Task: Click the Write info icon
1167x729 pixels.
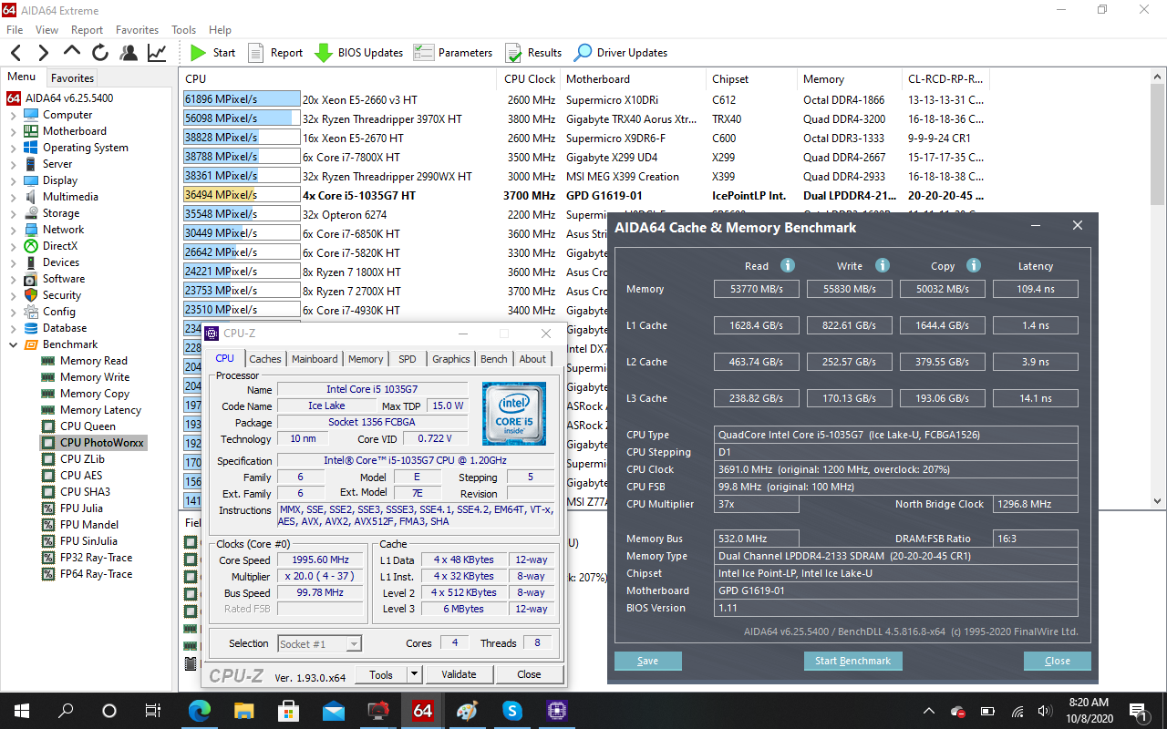Action: [x=883, y=265]
